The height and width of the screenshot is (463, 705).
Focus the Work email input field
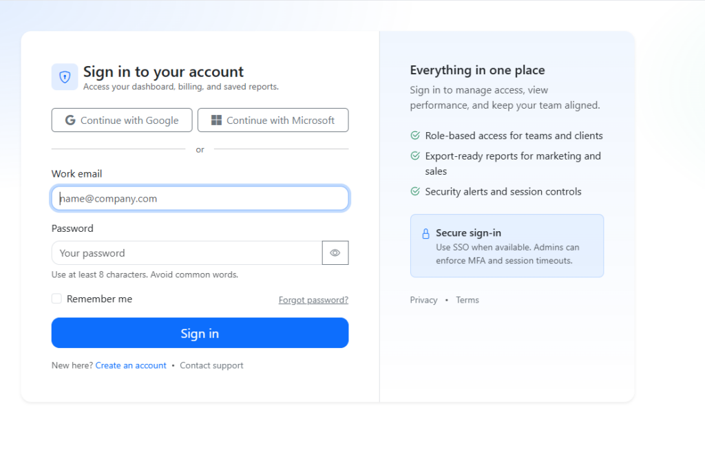200,199
